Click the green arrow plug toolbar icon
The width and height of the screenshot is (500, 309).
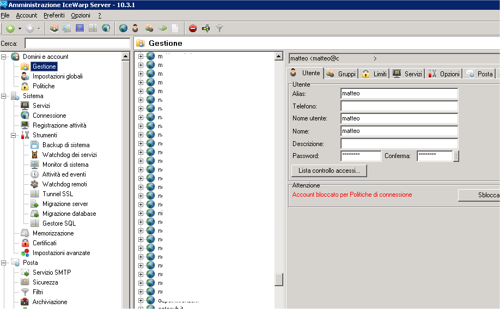coord(163,28)
